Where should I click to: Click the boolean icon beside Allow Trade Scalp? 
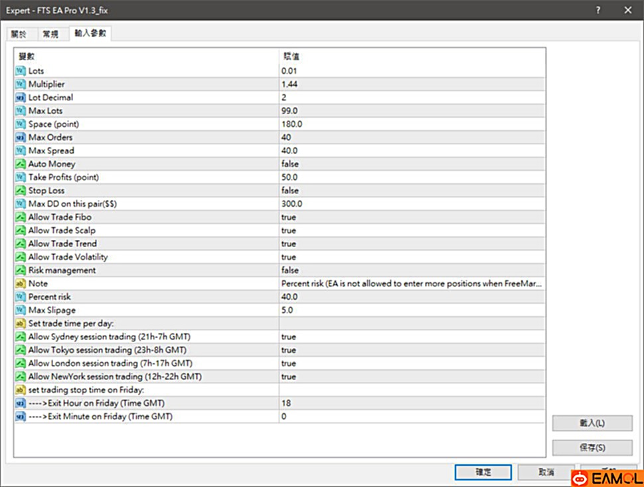(x=21, y=230)
